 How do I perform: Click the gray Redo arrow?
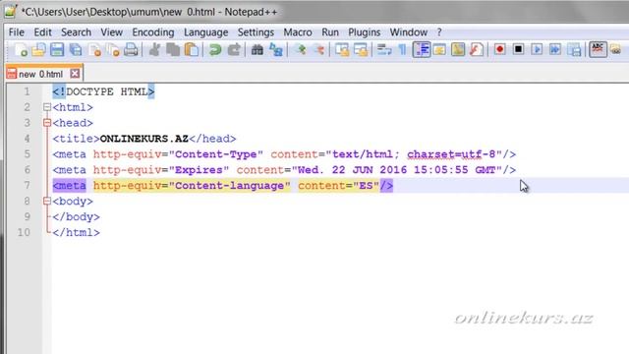[234, 50]
